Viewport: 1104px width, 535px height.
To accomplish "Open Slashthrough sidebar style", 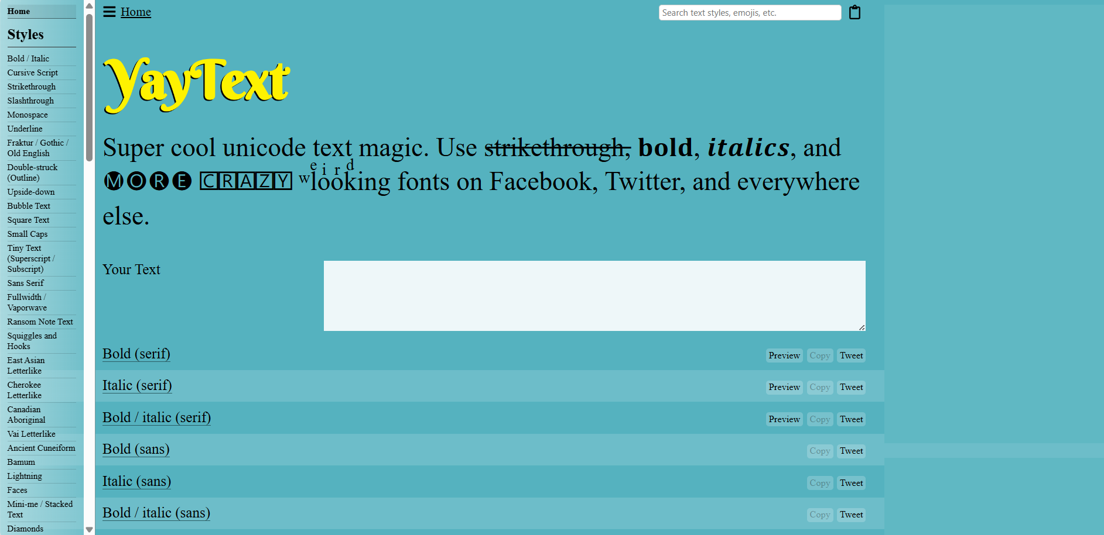I will [30, 101].
